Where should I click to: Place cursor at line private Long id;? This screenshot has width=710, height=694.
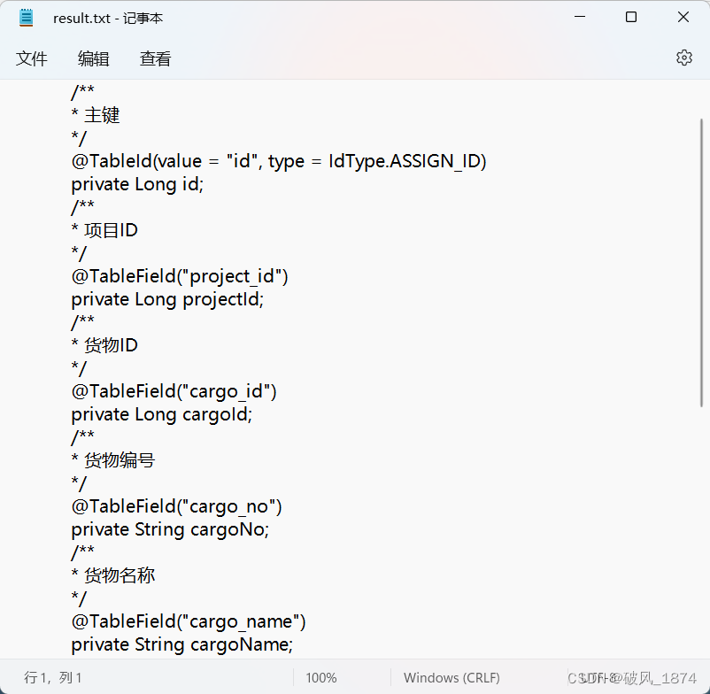(x=137, y=184)
